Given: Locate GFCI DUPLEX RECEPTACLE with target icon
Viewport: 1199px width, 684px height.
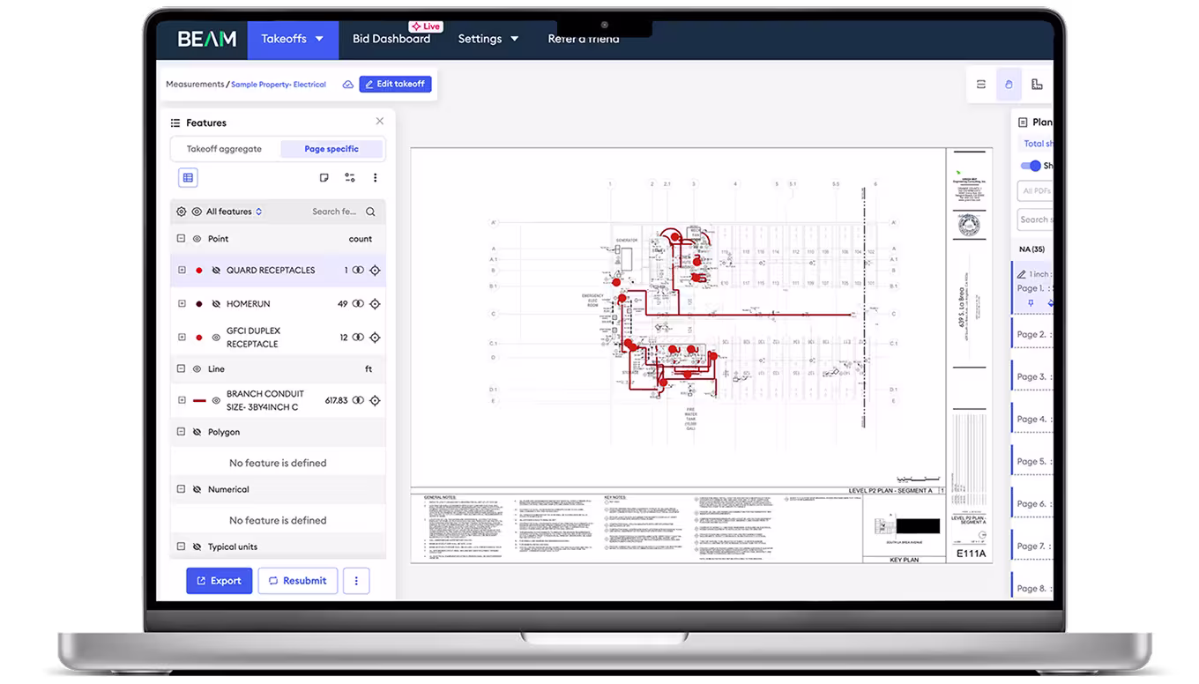Looking at the screenshot, I should click(x=375, y=338).
